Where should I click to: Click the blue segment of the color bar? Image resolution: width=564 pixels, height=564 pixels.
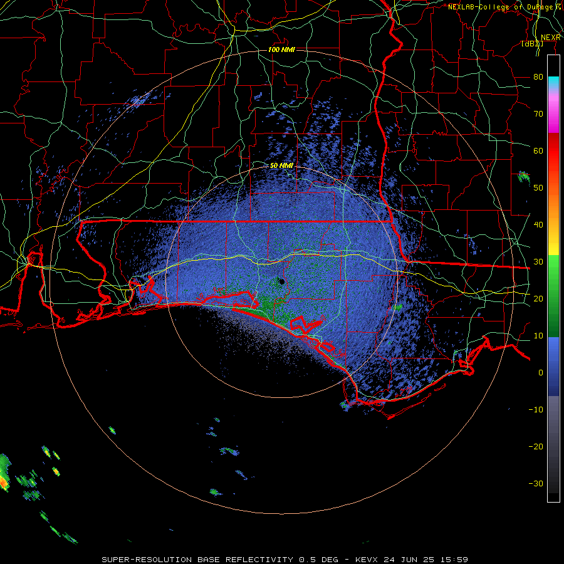(553, 366)
